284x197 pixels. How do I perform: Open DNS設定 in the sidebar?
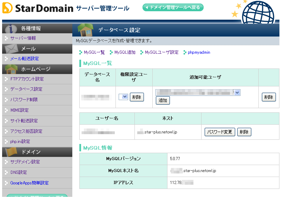click(x=19, y=172)
